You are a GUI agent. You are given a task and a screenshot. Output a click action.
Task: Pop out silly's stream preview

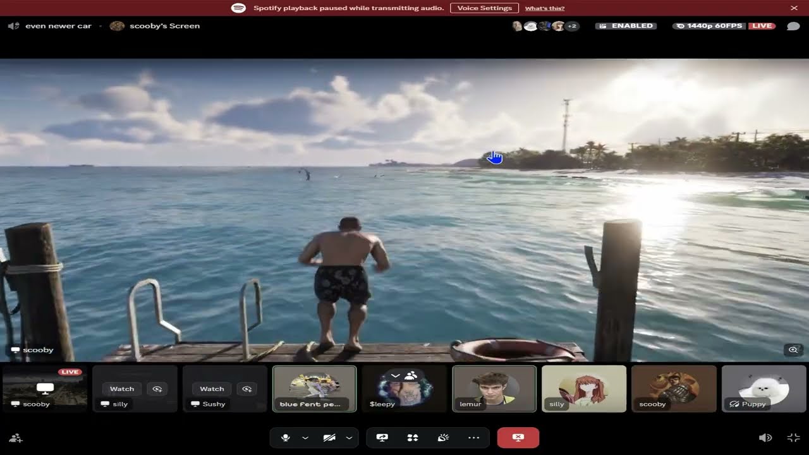pos(157,389)
